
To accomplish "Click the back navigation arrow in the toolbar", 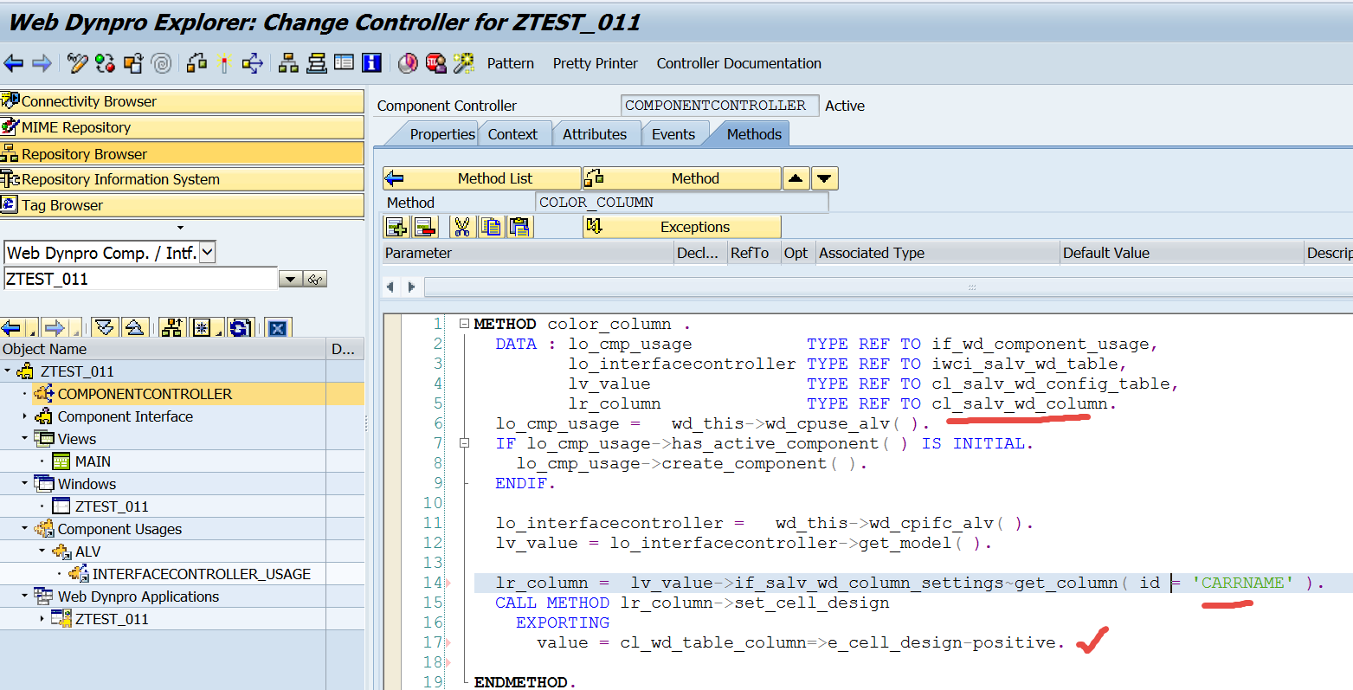I will [15, 62].
